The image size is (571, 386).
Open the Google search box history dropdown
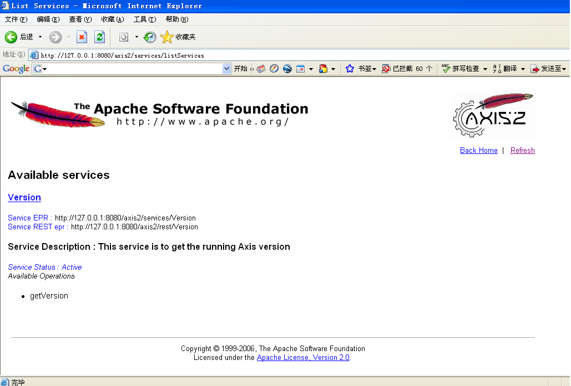(226, 69)
